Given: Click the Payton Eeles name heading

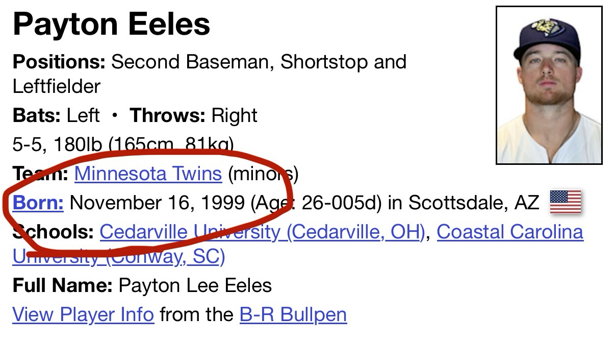Looking at the screenshot, I should [111, 24].
